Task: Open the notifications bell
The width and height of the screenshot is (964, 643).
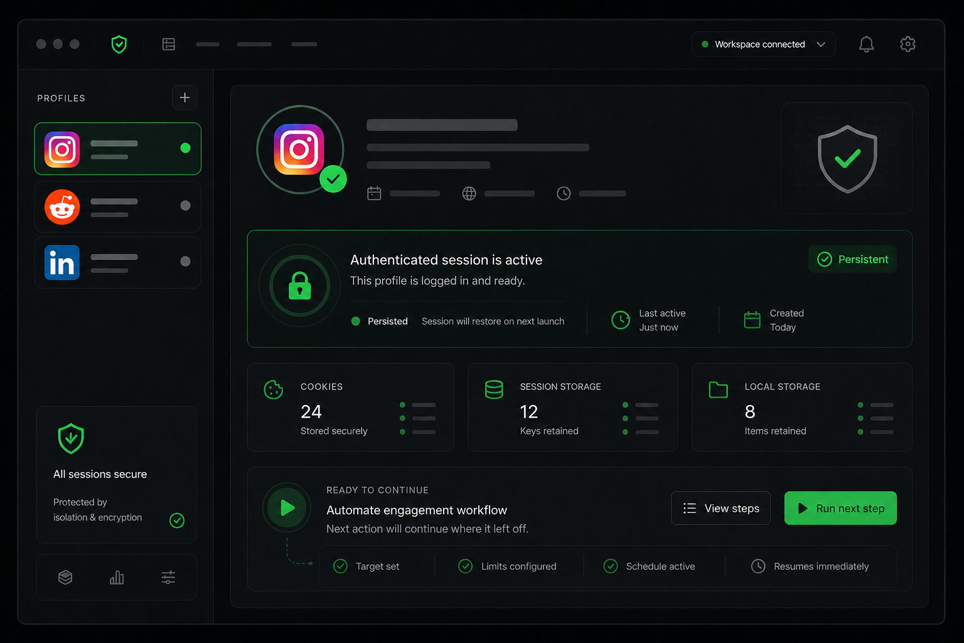Action: click(x=866, y=44)
